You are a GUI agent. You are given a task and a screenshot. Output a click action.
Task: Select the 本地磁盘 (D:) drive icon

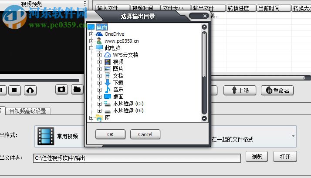pos(108,111)
